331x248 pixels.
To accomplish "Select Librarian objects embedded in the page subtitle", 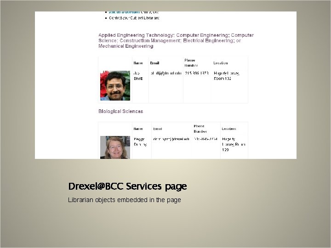I will 124,200.
